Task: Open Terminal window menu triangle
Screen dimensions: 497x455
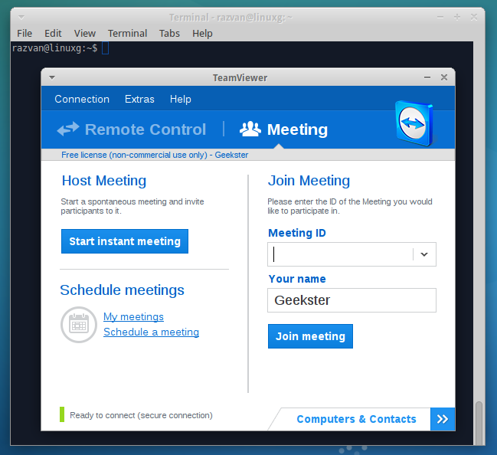Action: [x=21, y=17]
